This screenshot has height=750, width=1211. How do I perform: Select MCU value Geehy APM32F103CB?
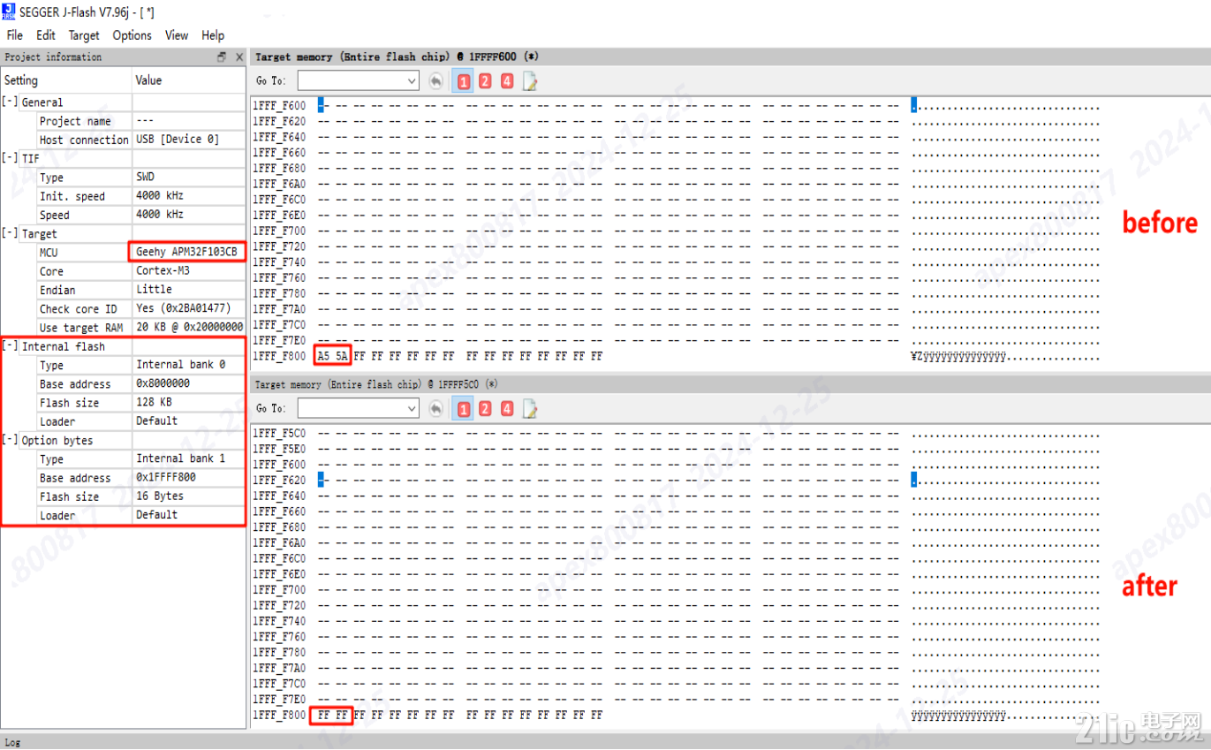pyautogui.click(x=186, y=252)
